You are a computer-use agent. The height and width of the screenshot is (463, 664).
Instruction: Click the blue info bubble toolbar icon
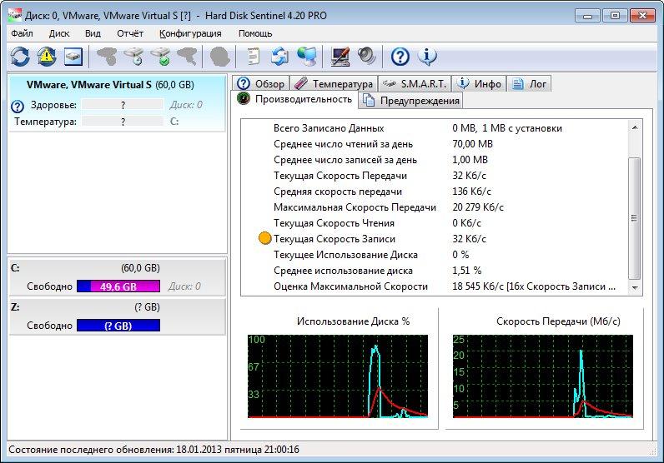427,57
